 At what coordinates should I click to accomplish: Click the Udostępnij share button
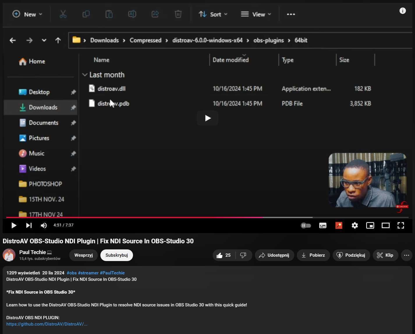[274, 255]
